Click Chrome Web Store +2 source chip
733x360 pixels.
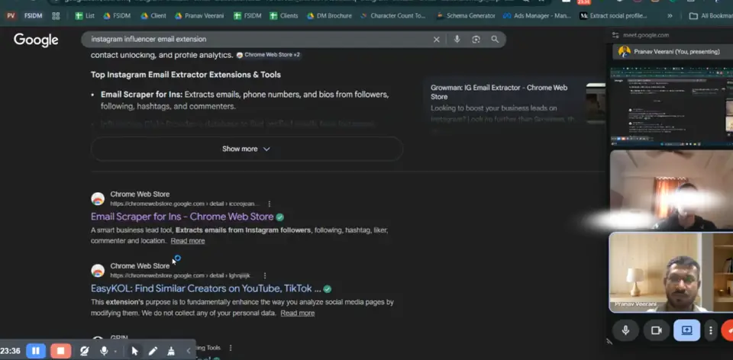268,55
